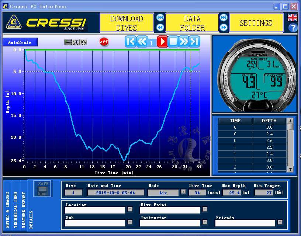Change language via the UK flag icon
This screenshot has width=301, height=236.
[x=293, y=18]
